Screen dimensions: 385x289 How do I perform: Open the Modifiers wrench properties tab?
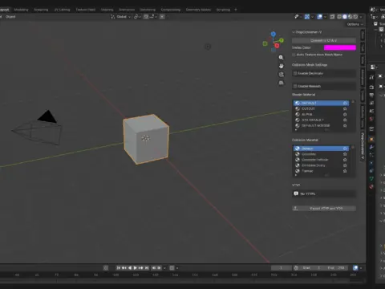tap(371, 147)
